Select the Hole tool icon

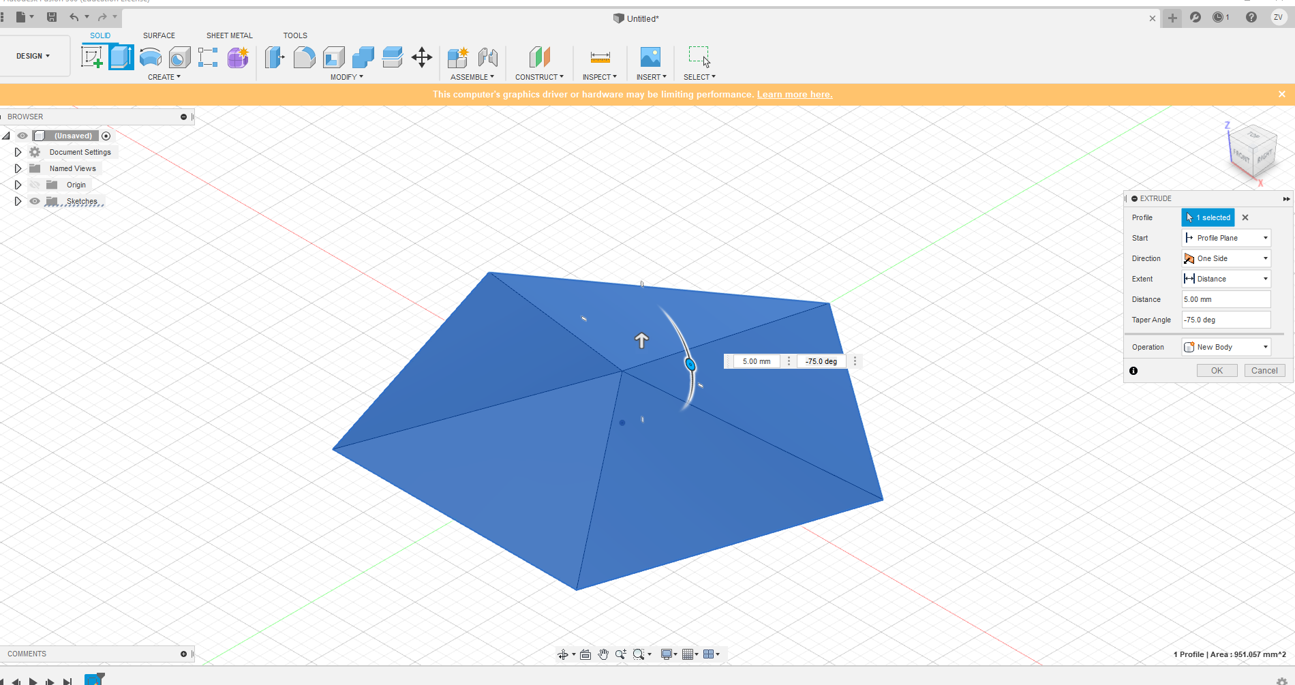tap(180, 57)
